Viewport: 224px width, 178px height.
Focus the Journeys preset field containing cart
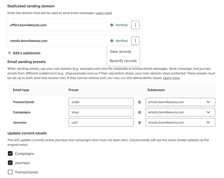[x=101, y=123]
